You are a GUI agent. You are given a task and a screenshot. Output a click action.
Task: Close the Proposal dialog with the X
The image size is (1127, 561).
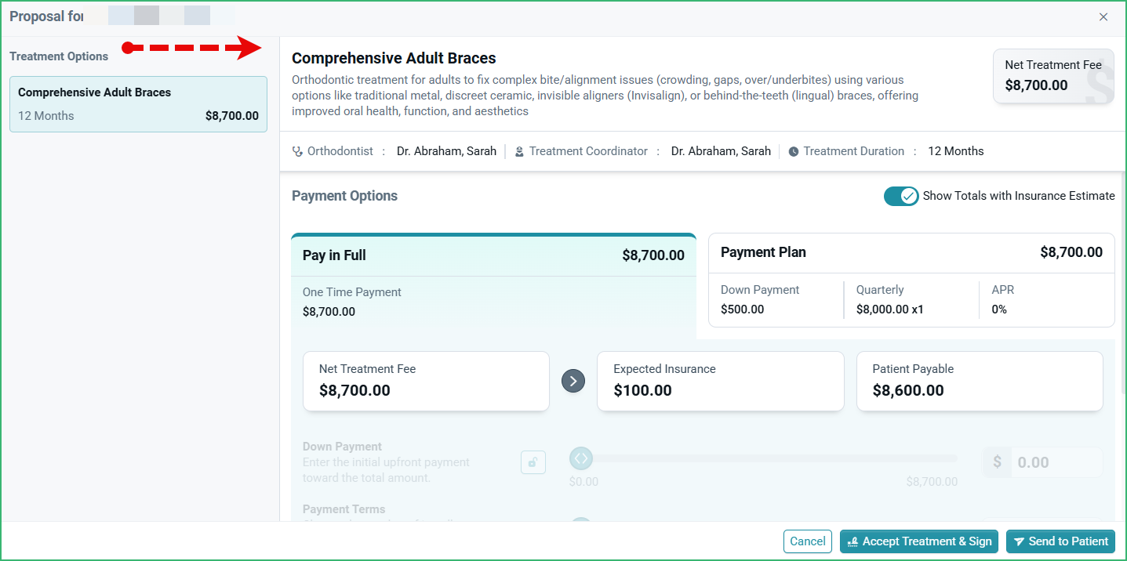(1103, 16)
